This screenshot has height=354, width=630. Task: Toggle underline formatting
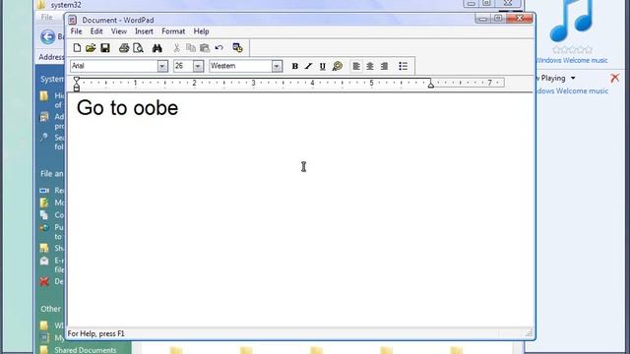coord(322,66)
